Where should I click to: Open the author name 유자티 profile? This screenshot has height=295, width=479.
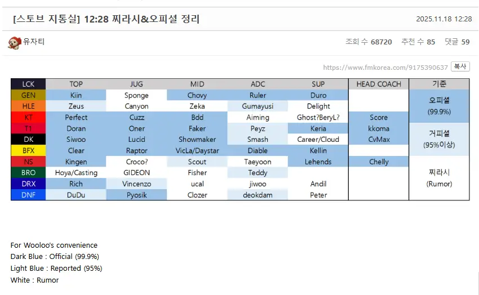pos(34,42)
